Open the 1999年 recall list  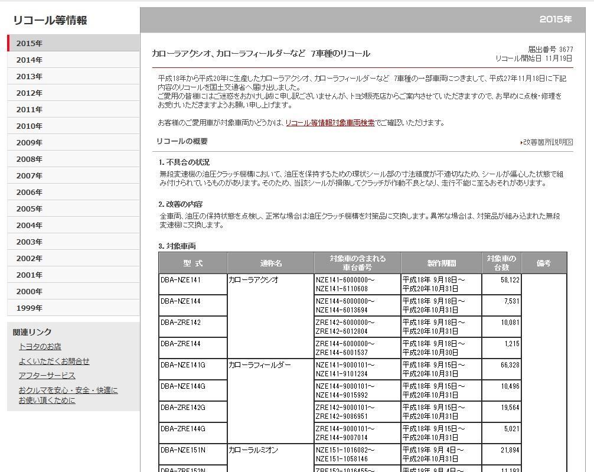(73, 308)
